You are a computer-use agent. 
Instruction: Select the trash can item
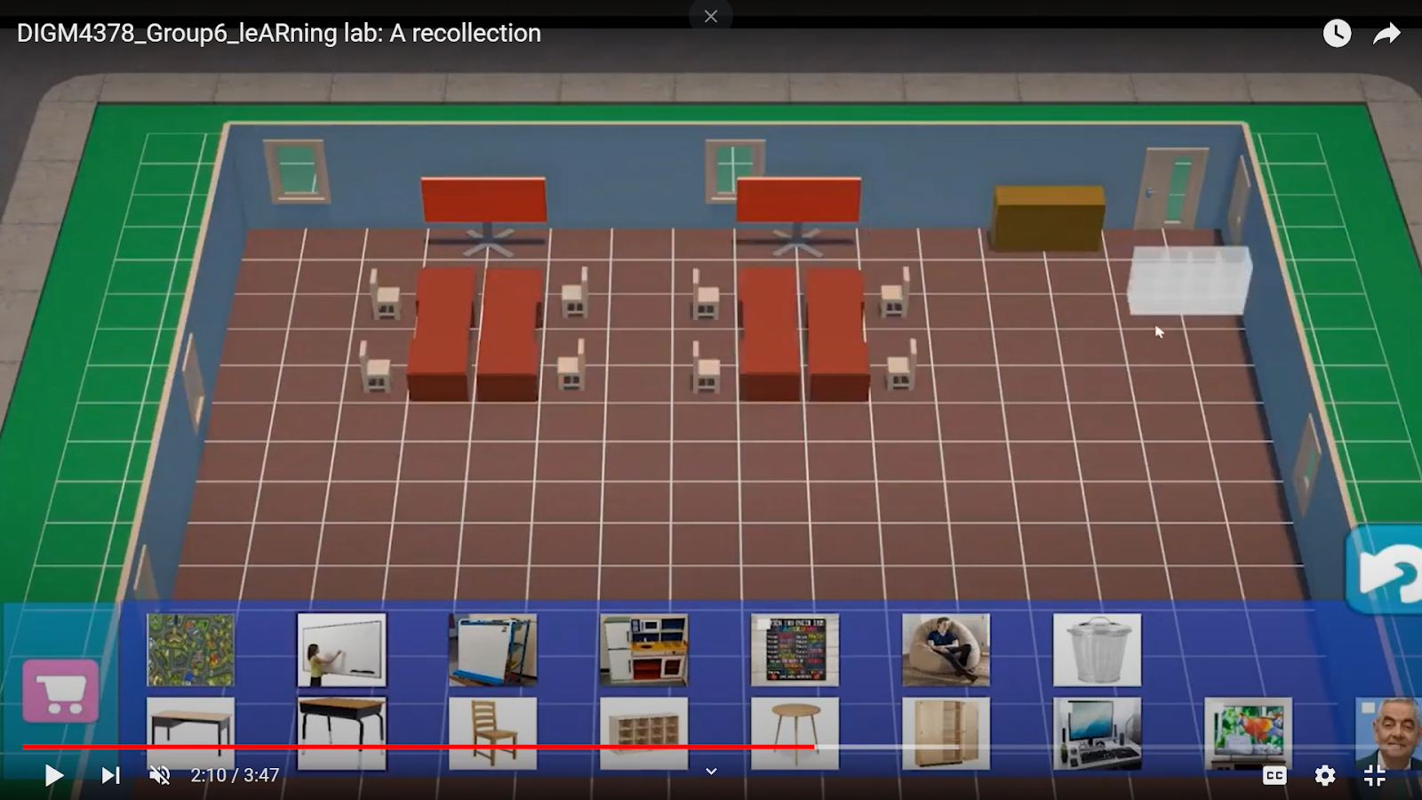pos(1097,650)
